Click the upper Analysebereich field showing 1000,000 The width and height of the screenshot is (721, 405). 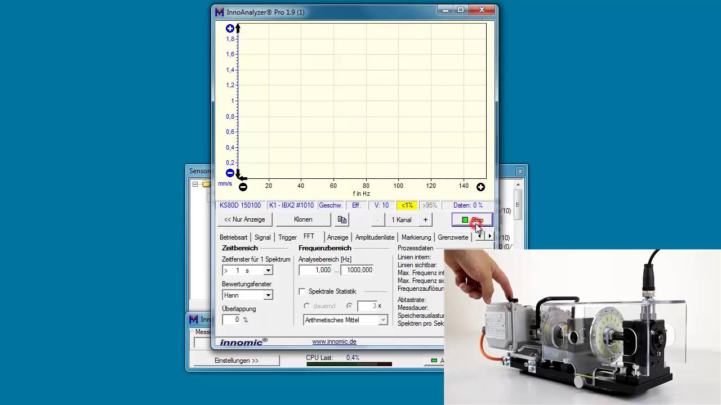point(357,270)
